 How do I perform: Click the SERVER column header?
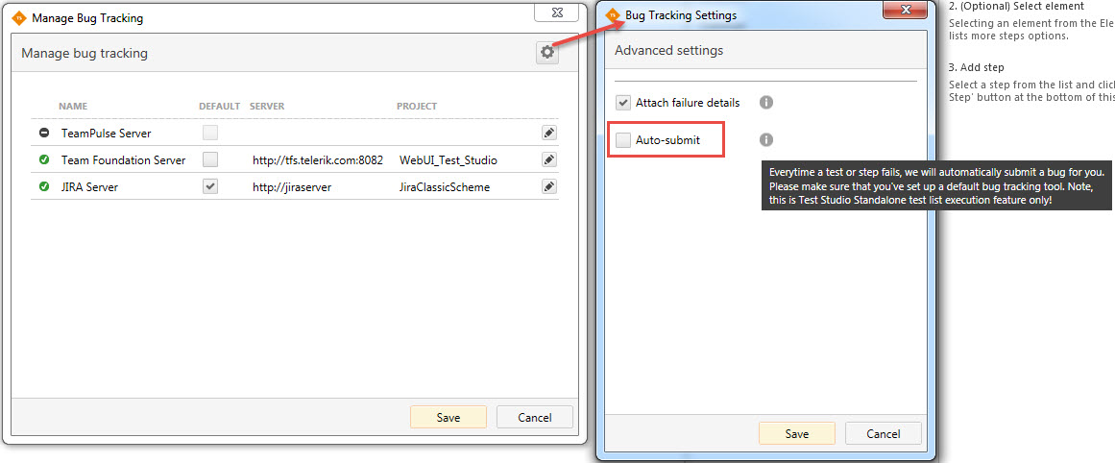267,106
